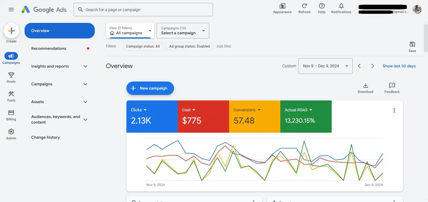Screen dimensions: 428x202
Task: Download the overview report
Action: 365,86
